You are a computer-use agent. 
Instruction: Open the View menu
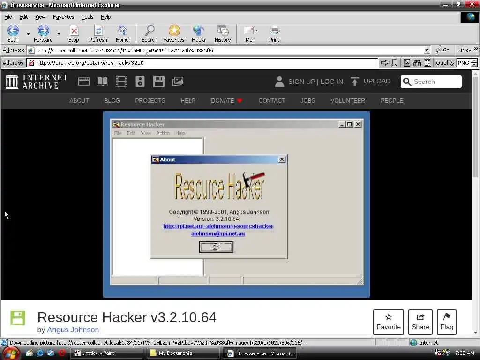click(40, 17)
